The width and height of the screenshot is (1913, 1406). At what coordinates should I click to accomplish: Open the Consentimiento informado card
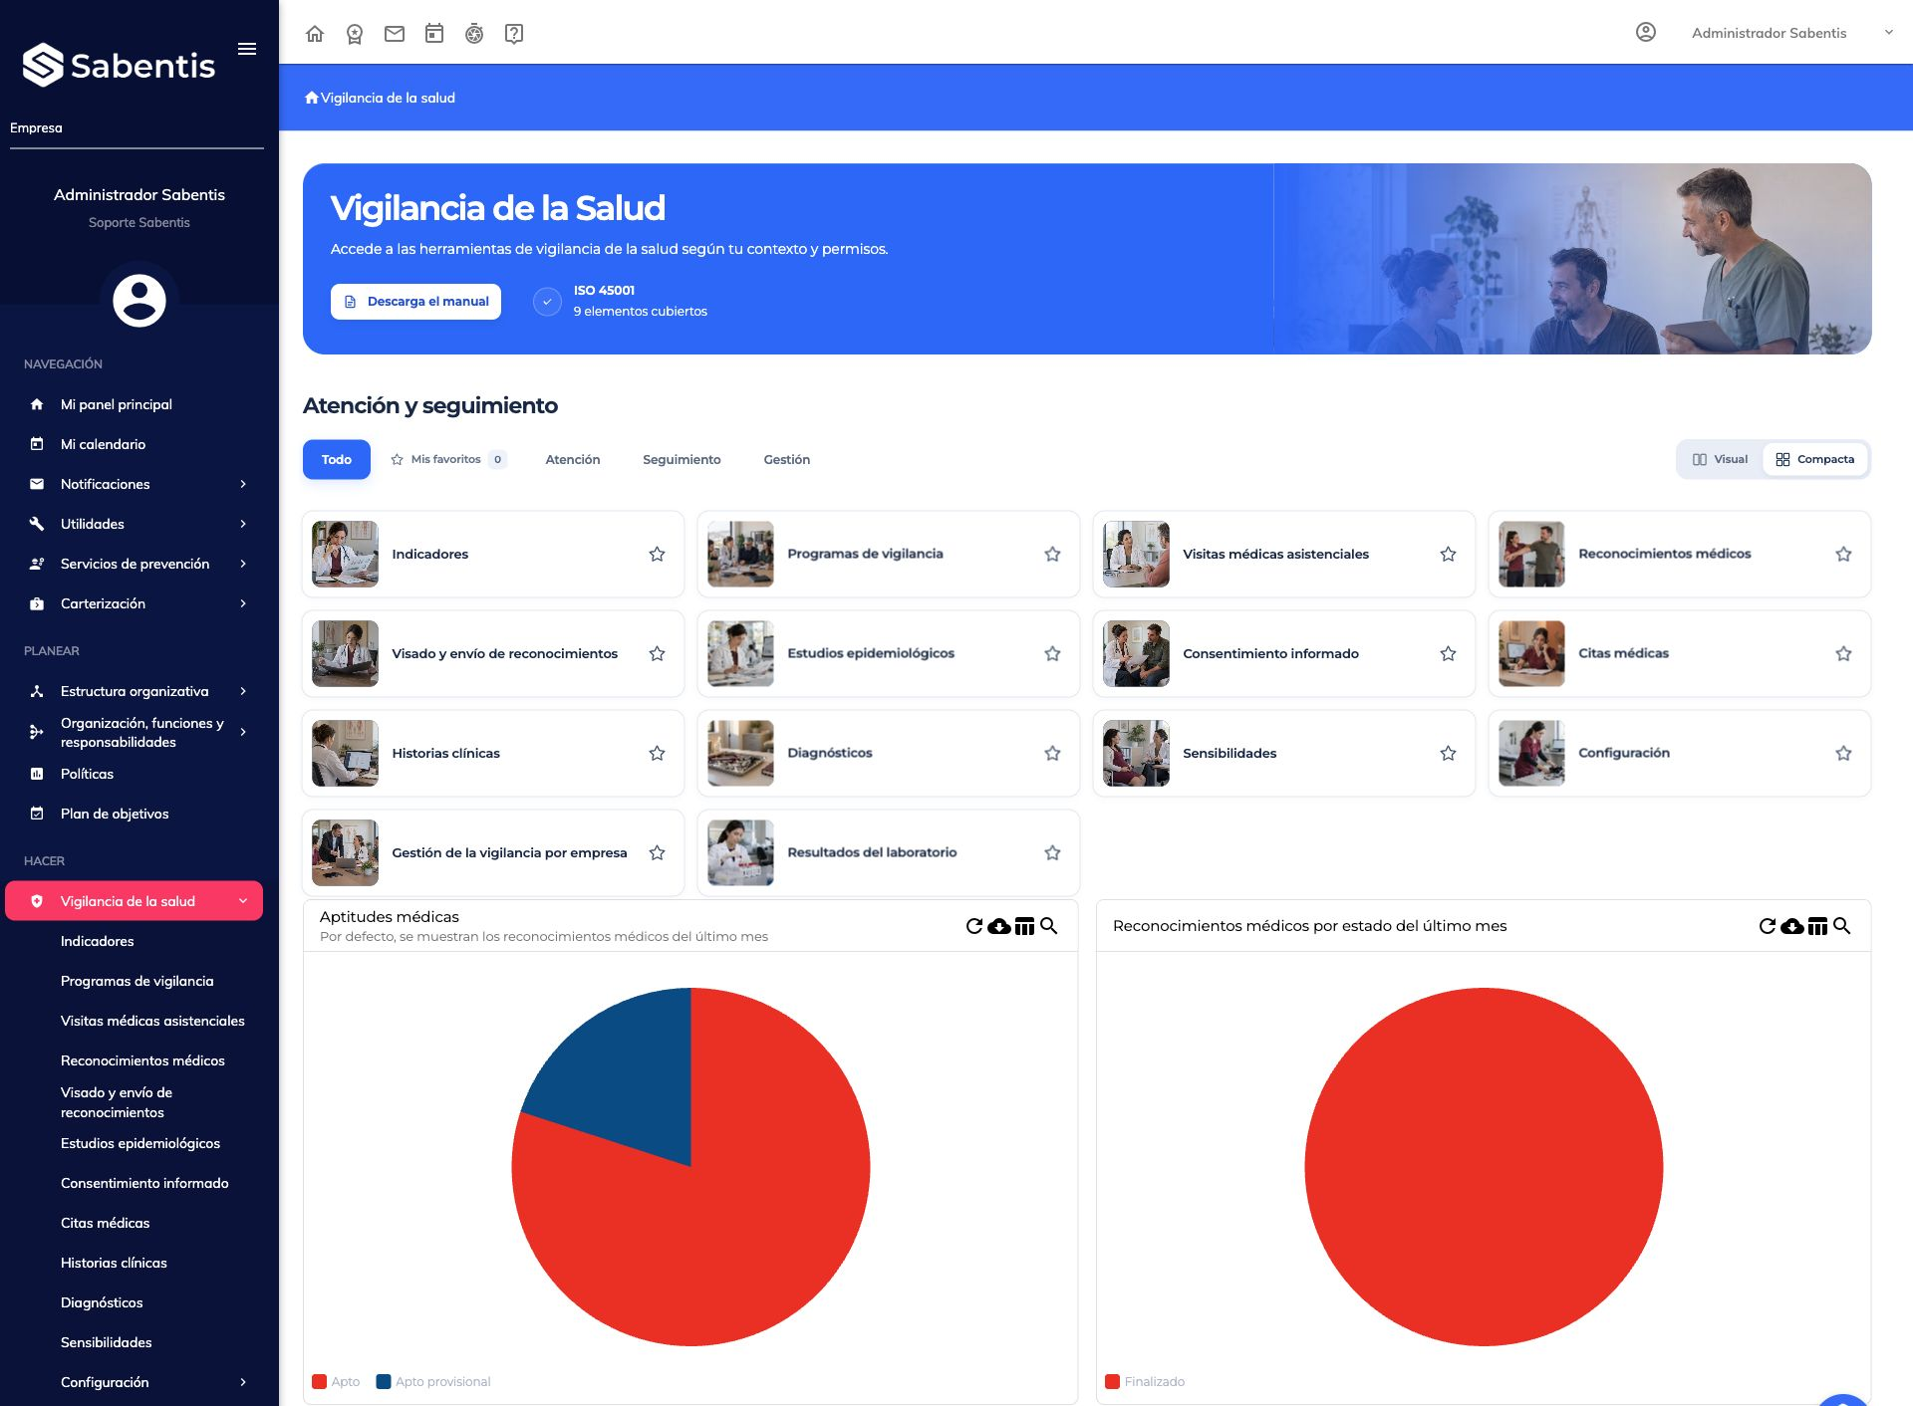1283,653
